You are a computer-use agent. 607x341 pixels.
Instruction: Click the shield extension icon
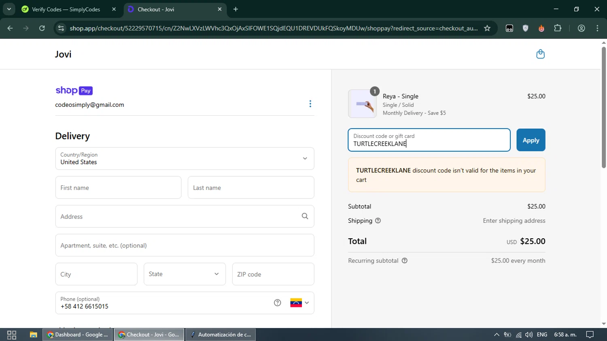(525, 28)
